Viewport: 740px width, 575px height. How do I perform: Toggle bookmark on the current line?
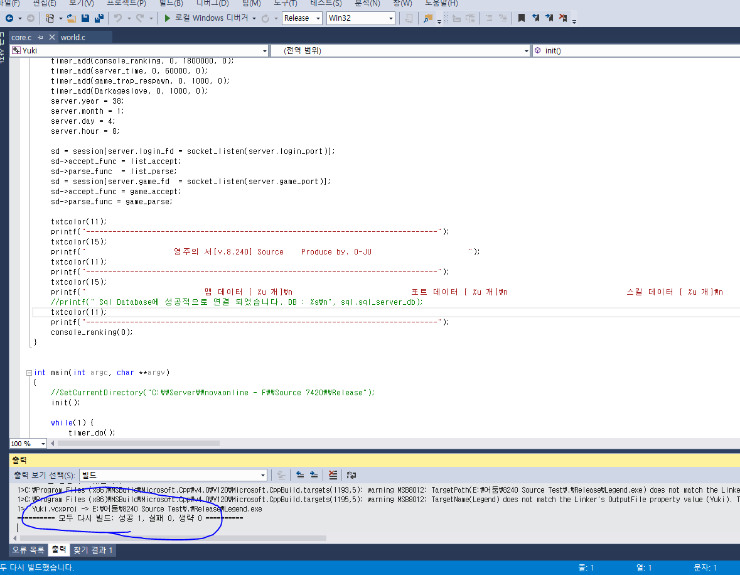click(x=522, y=18)
